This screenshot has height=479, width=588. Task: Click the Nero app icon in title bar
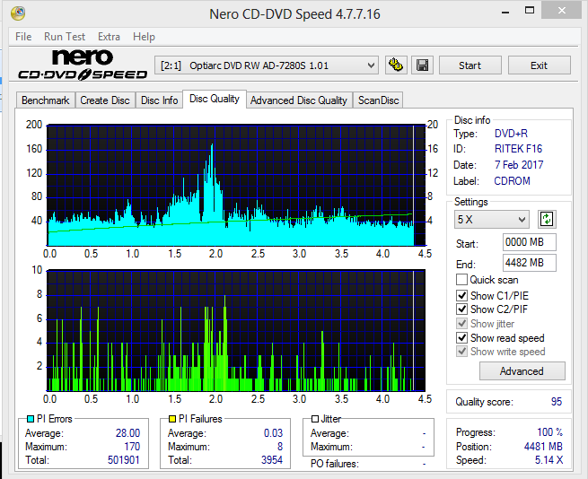[17, 13]
